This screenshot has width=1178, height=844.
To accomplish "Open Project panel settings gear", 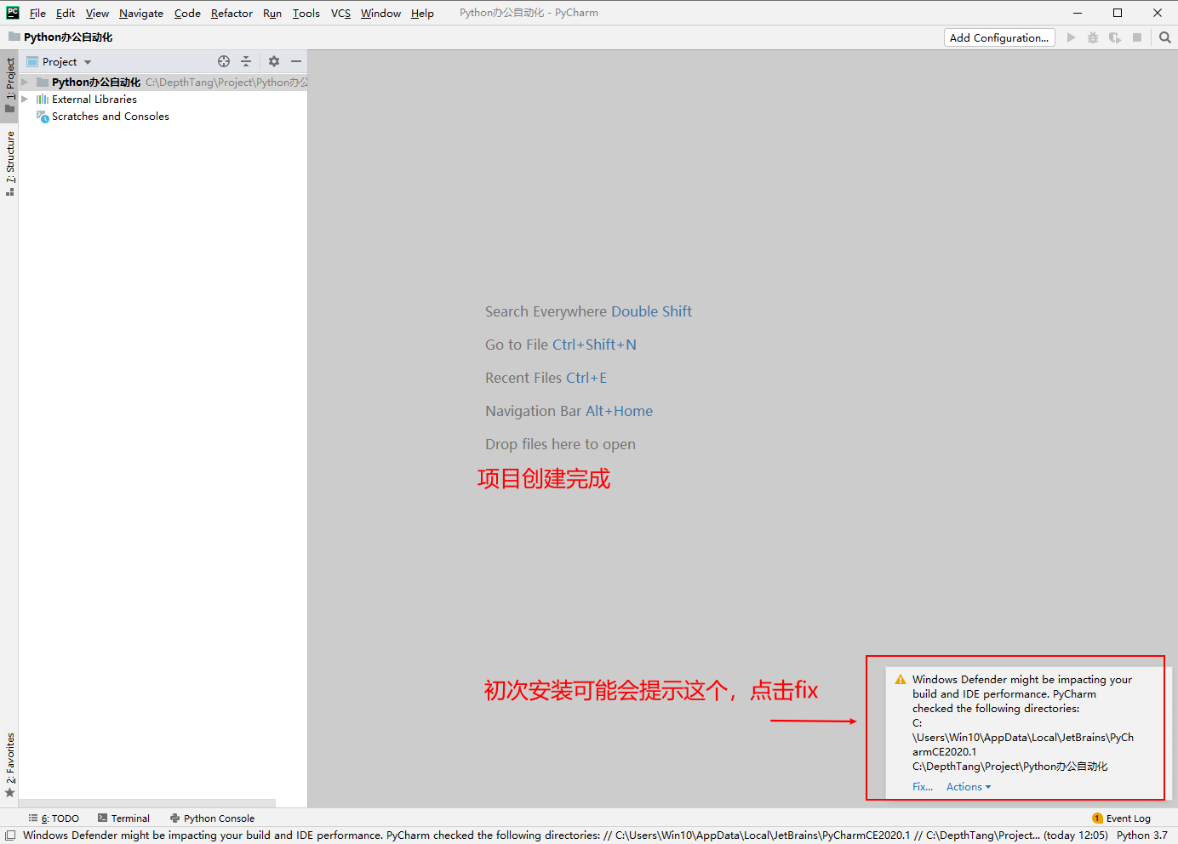I will pyautogui.click(x=274, y=61).
